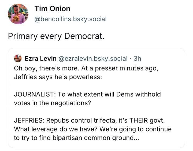
Task: Open the Tim Onion display name
Action: tap(53, 9)
